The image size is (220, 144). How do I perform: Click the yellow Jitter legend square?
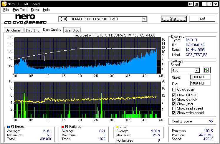pyautogui.click(x=118, y=127)
